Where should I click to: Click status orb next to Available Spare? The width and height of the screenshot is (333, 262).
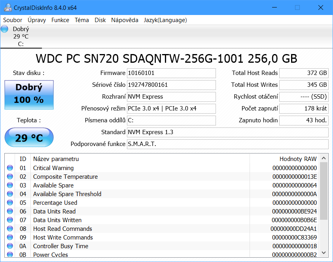click(x=10, y=185)
